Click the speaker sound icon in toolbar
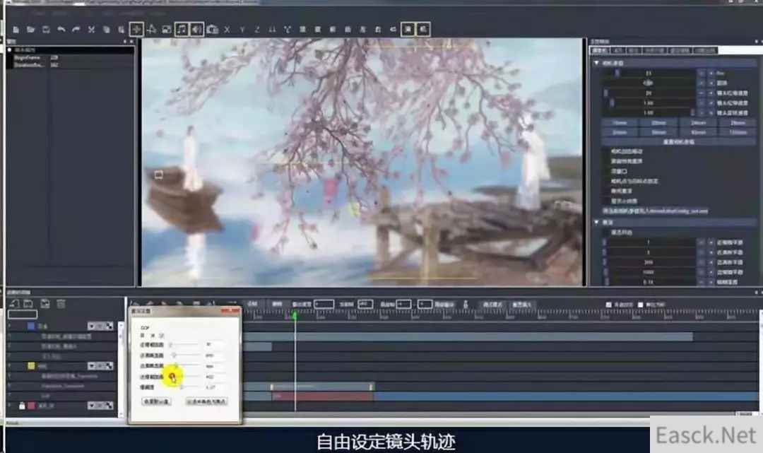 click(x=196, y=30)
